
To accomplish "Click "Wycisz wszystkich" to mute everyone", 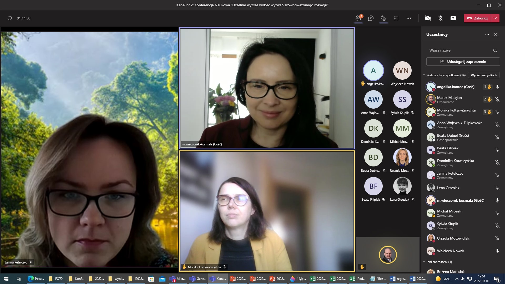I will 484,75.
